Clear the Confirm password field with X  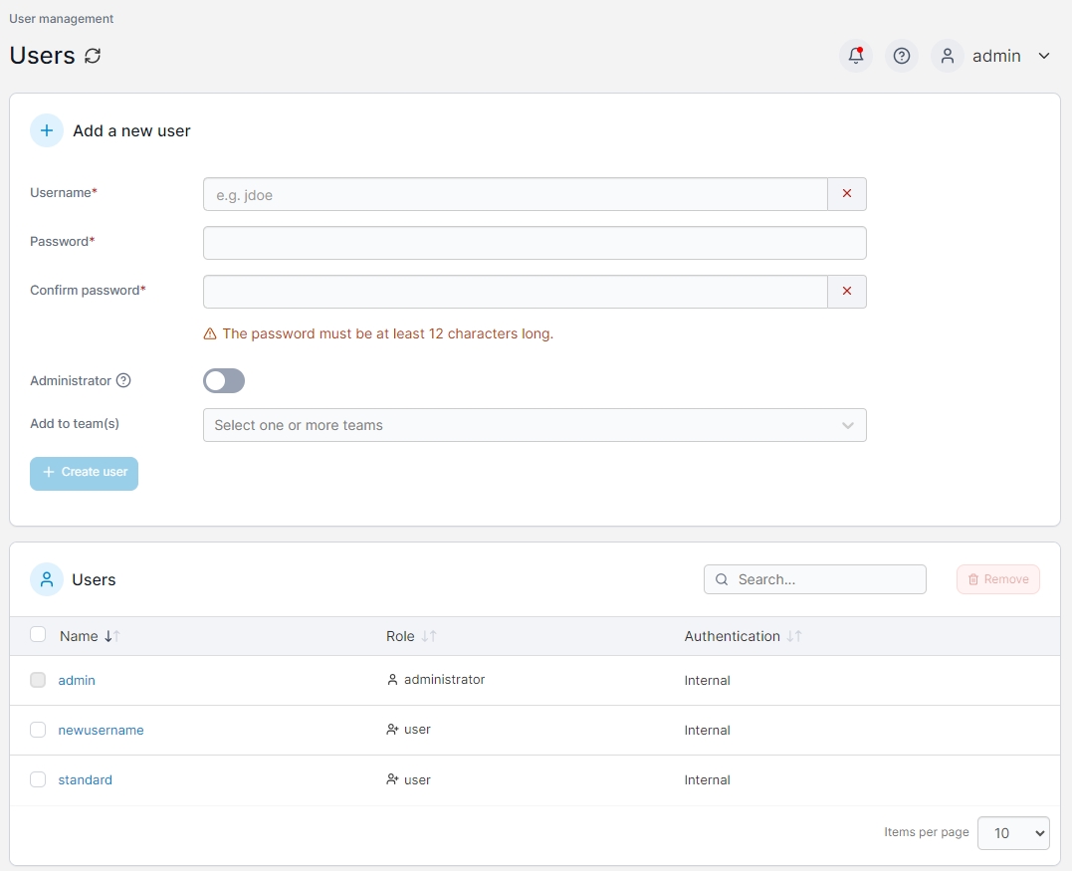pos(847,292)
